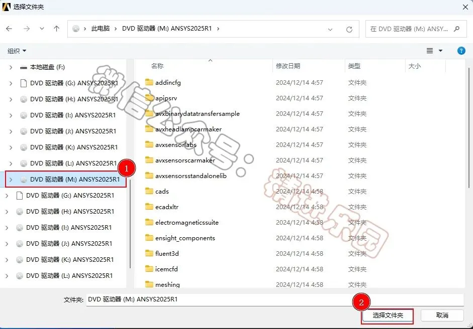This screenshot has width=473, height=329.
Task: Sort by the 类型 column header
Action: click(354, 66)
